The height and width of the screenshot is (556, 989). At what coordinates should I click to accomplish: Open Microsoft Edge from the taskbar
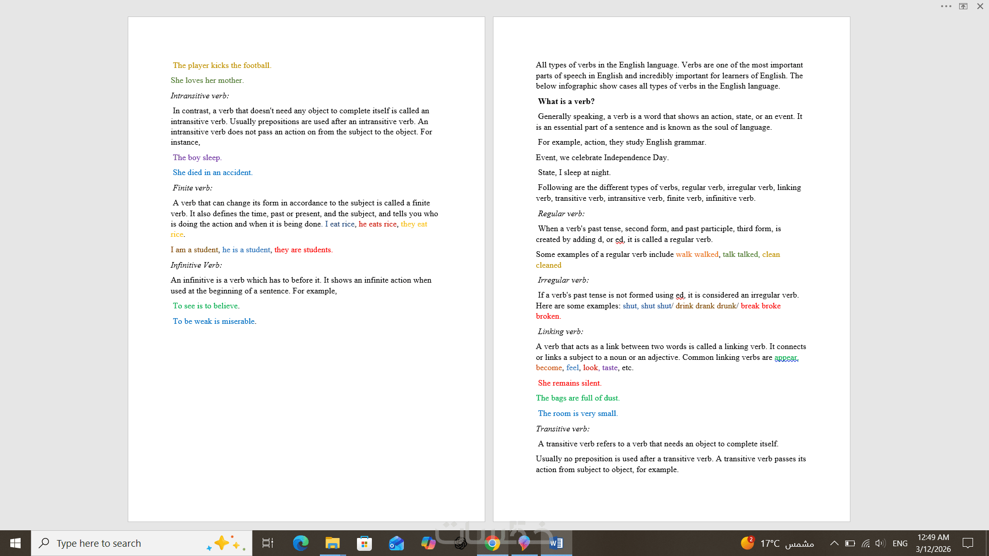click(300, 543)
